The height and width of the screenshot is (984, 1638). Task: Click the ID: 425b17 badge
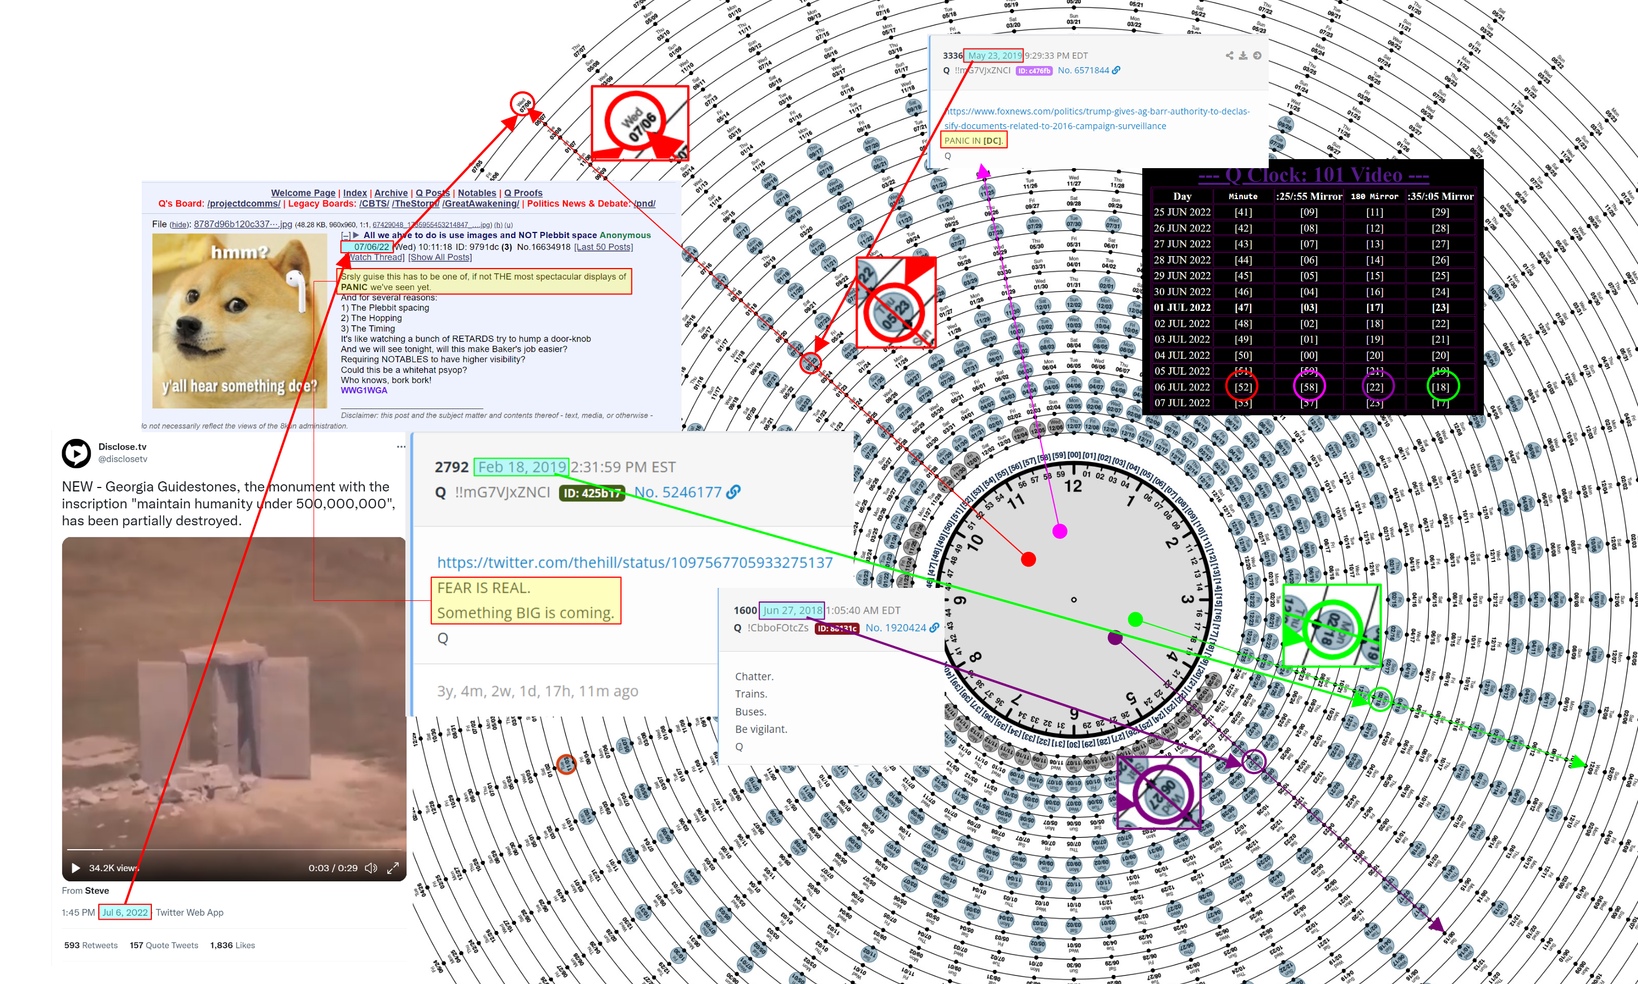click(592, 493)
